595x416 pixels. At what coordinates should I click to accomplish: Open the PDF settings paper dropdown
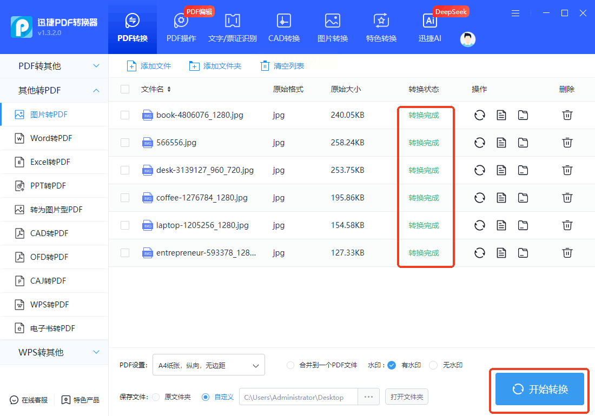tap(209, 365)
